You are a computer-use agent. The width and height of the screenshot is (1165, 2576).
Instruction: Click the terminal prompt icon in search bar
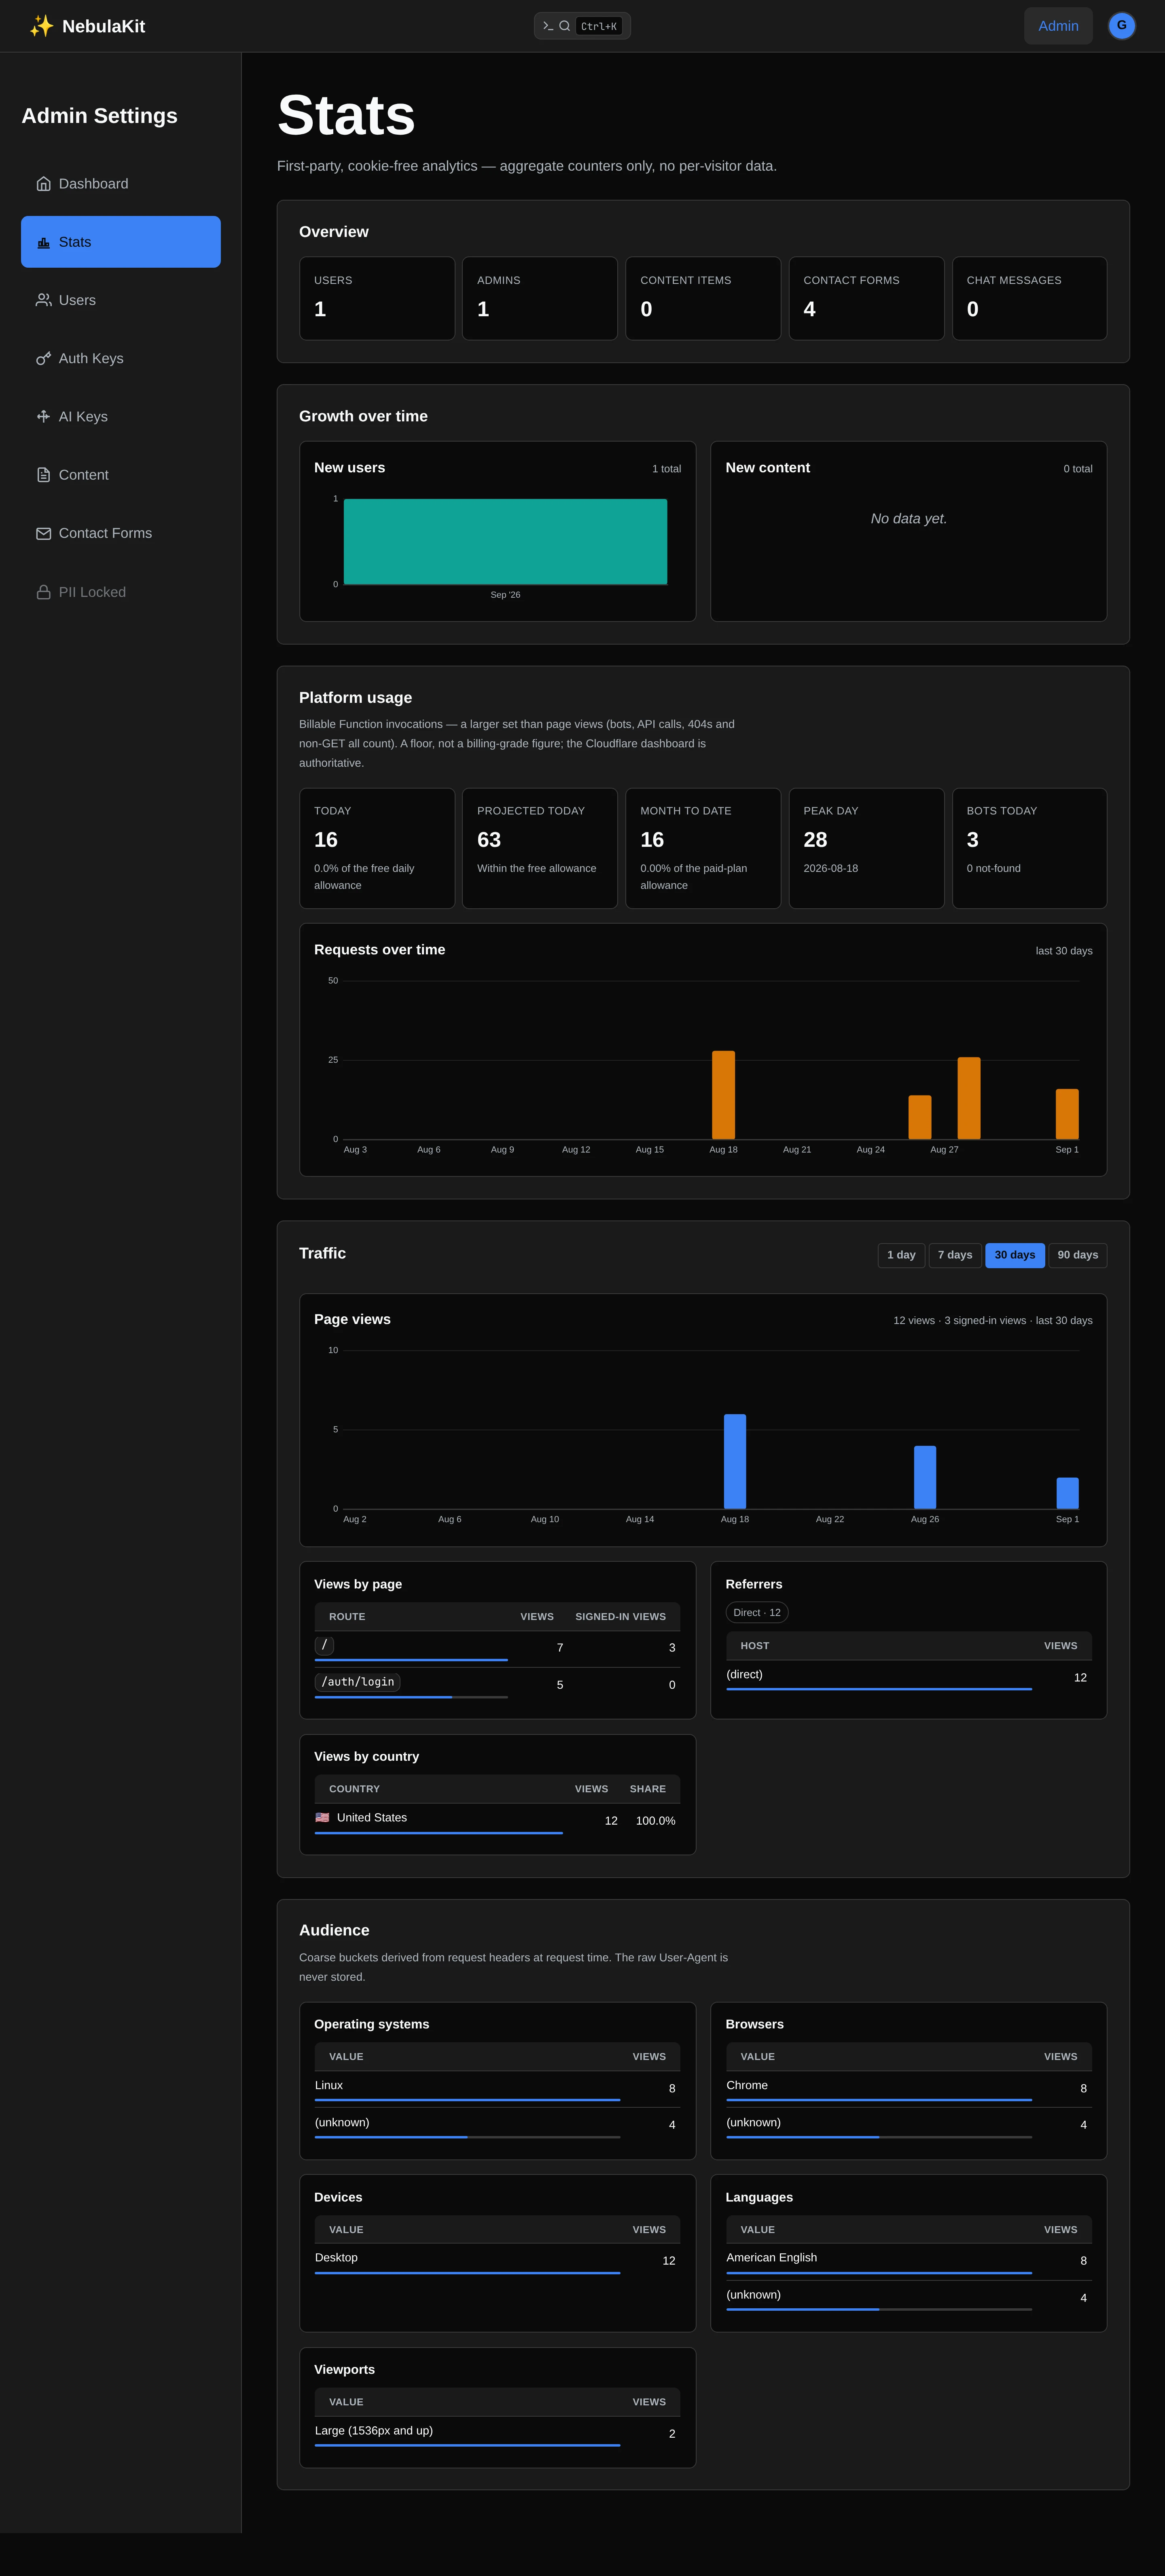coord(548,26)
